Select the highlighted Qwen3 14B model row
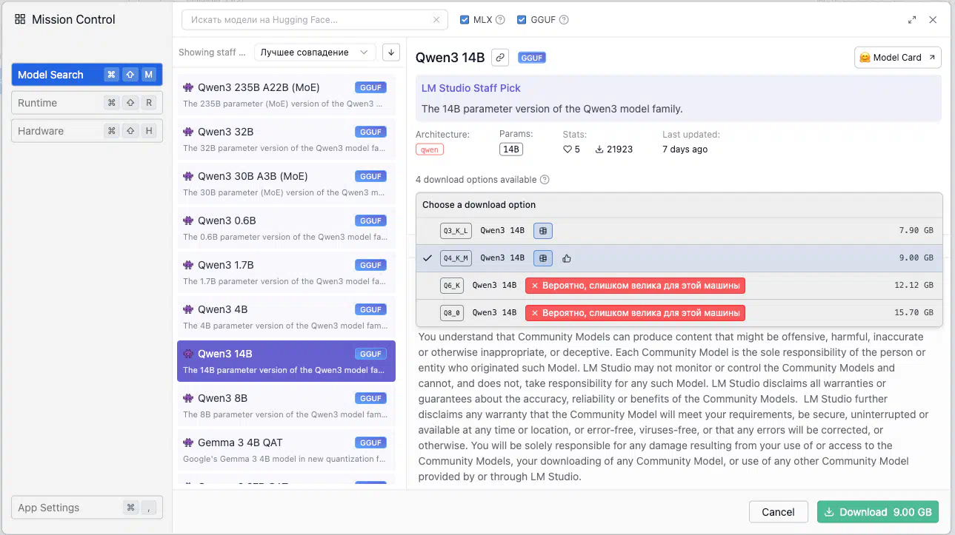The height and width of the screenshot is (535, 955). coord(286,361)
